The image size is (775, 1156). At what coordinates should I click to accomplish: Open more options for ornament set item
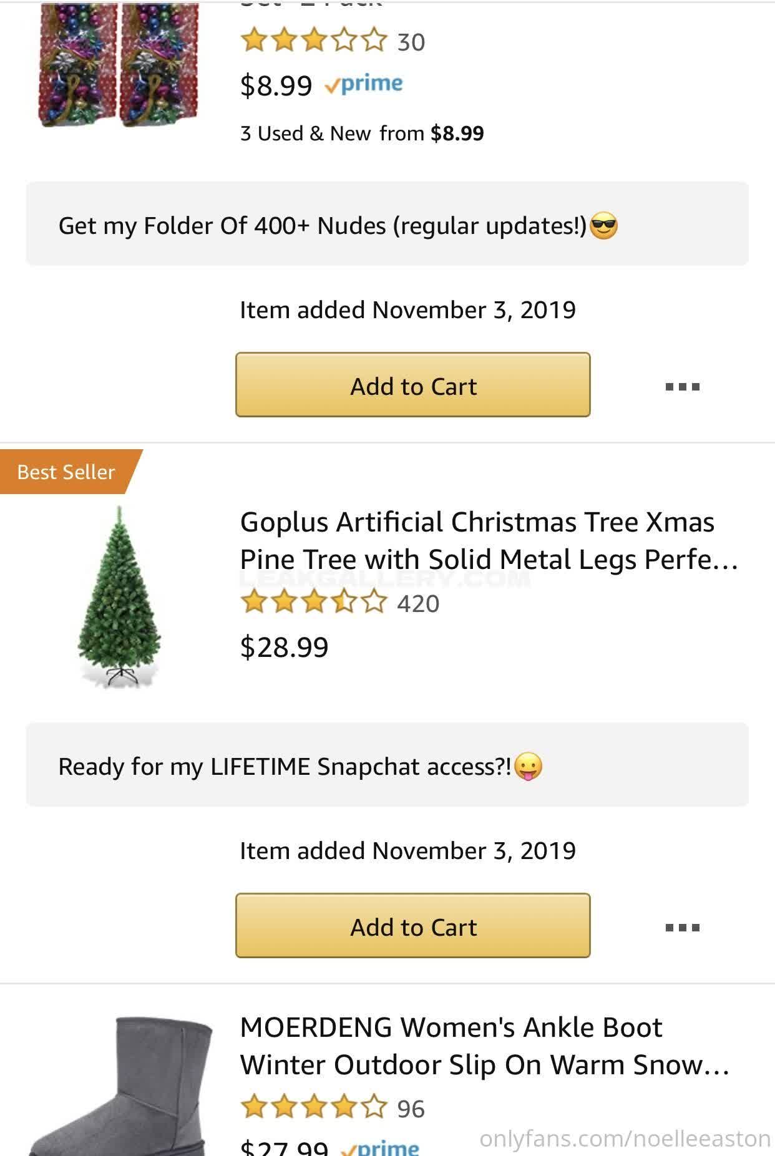tap(682, 386)
